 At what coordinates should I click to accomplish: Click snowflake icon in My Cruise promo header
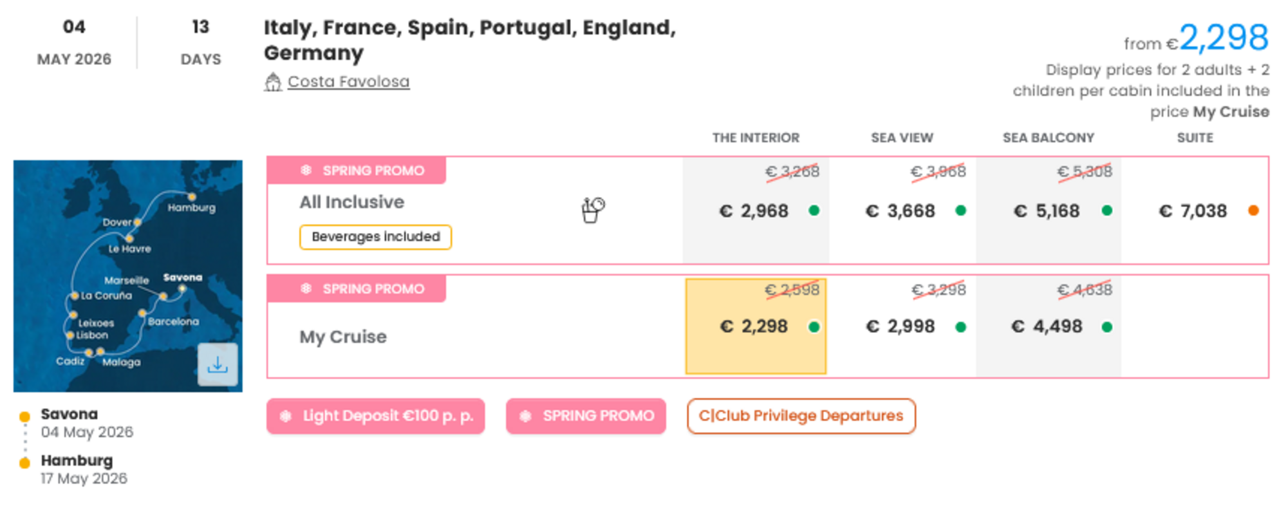click(306, 289)
